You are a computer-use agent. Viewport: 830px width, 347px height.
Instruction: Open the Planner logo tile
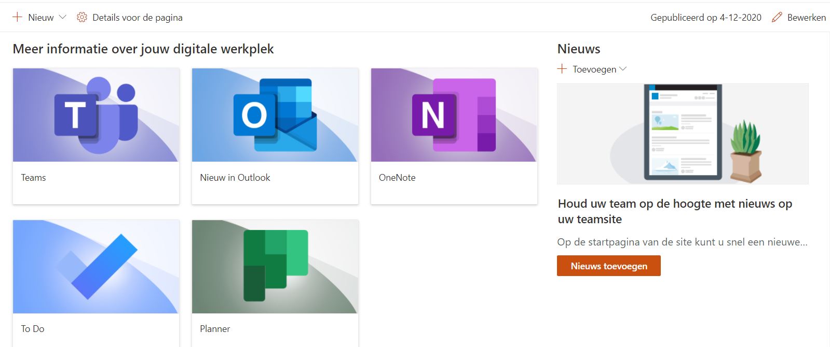pos(275,267)
